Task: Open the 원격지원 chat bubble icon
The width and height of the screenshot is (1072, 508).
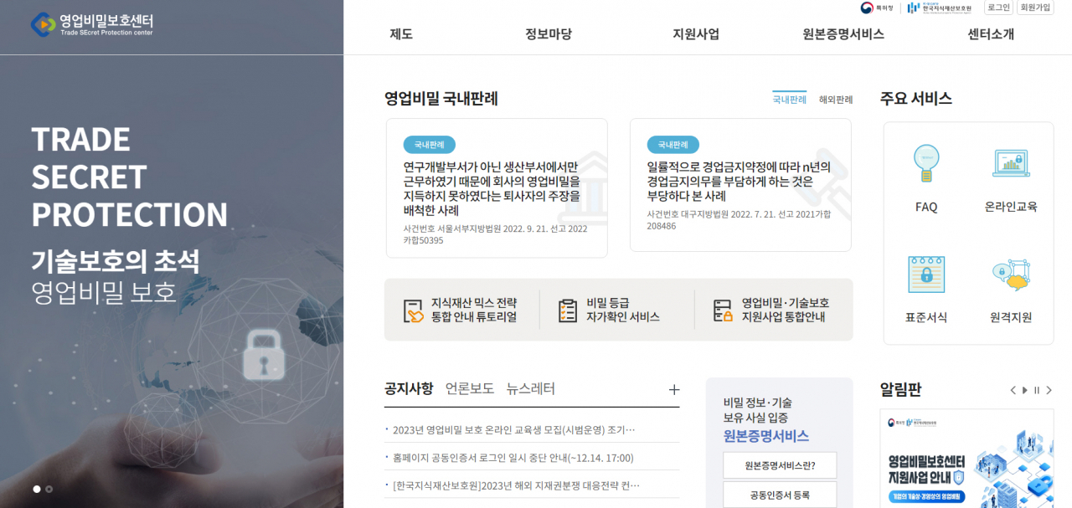Action: [1011, 275]
